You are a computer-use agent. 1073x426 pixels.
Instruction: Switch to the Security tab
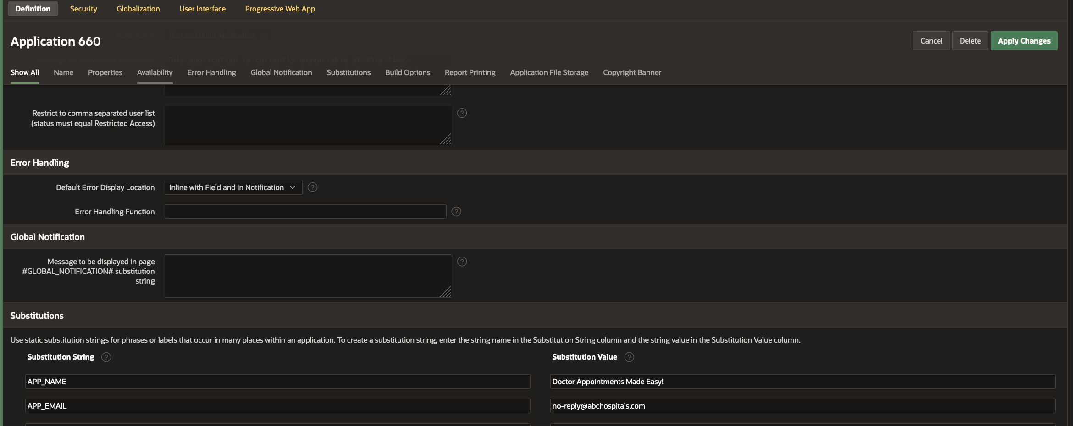coord(83,9)
